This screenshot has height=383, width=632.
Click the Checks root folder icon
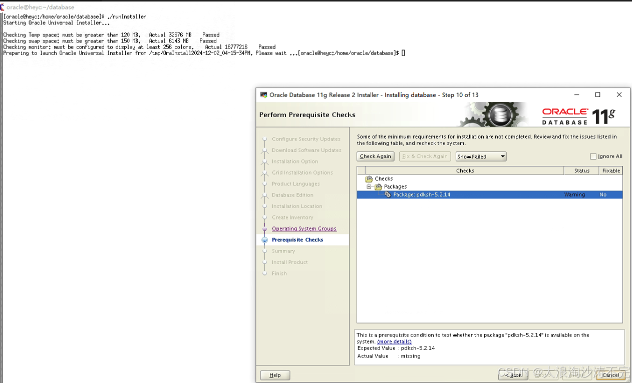[369, 178]
